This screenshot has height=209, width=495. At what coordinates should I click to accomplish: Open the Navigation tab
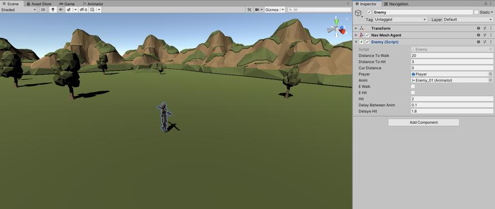(396, 4)
